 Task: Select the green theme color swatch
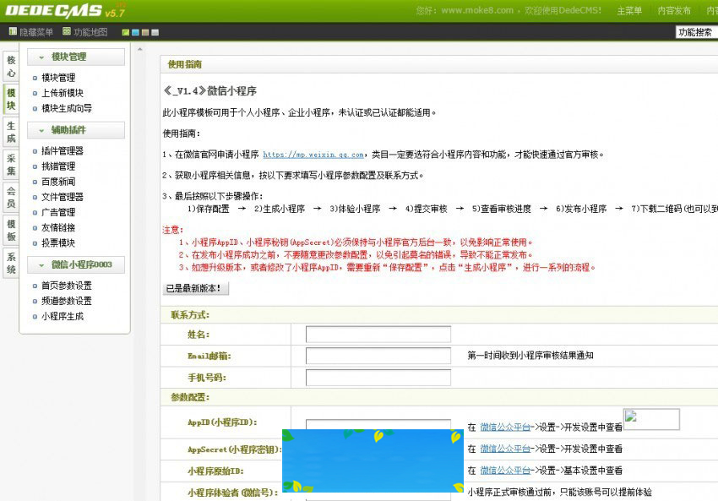[x=126, y=30]
